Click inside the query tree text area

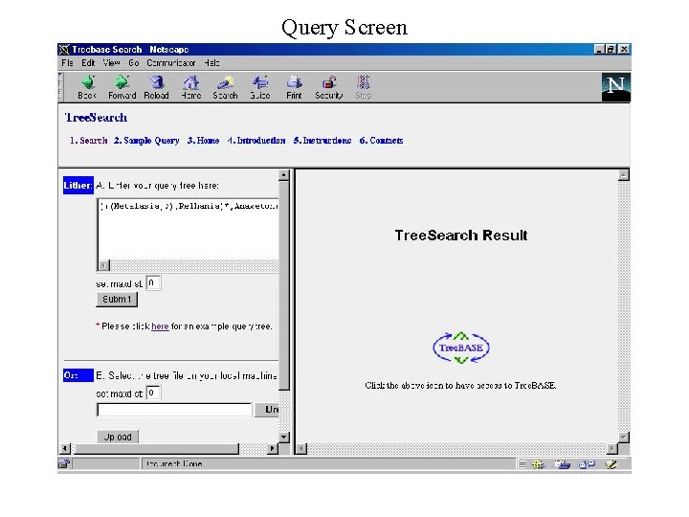click(x=189, y=230)
